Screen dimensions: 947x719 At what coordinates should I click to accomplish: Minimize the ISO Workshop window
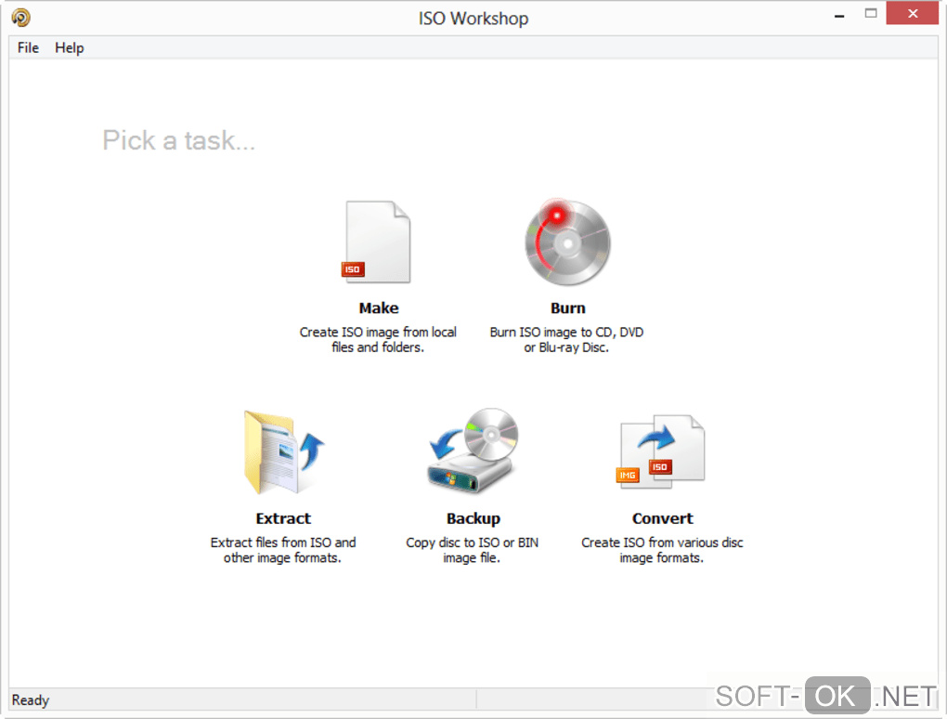[x=839, y=14]
